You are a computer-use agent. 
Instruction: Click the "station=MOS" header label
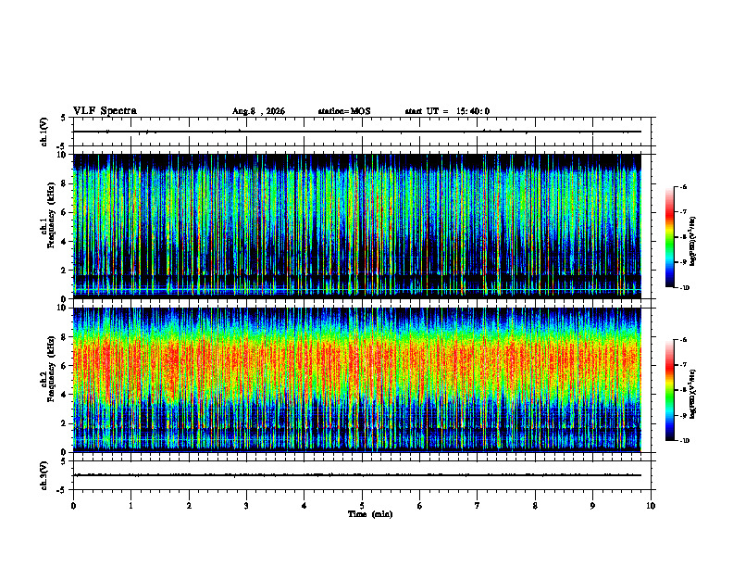click(344, 111)
